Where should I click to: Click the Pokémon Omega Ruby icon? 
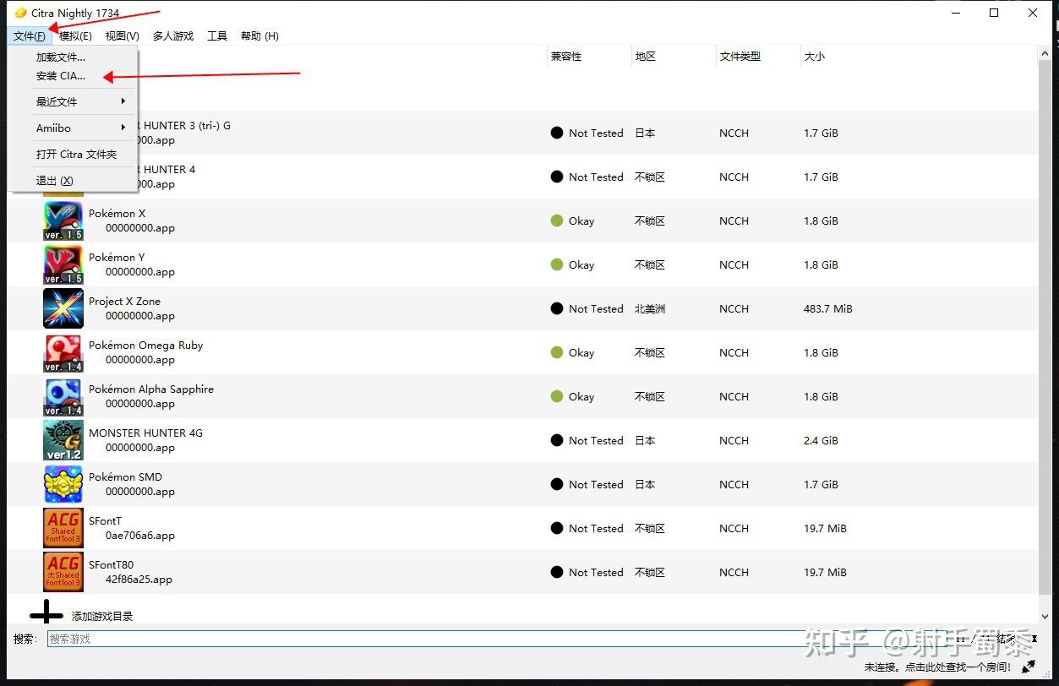pyautogui.click(x=63, y=352)
